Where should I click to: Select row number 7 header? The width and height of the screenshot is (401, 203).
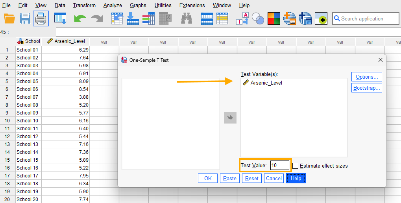(x=7, y=97)
